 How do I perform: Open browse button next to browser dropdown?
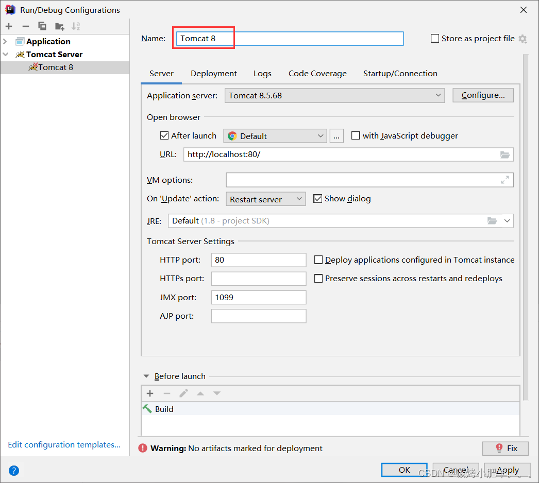click(336, 136)
